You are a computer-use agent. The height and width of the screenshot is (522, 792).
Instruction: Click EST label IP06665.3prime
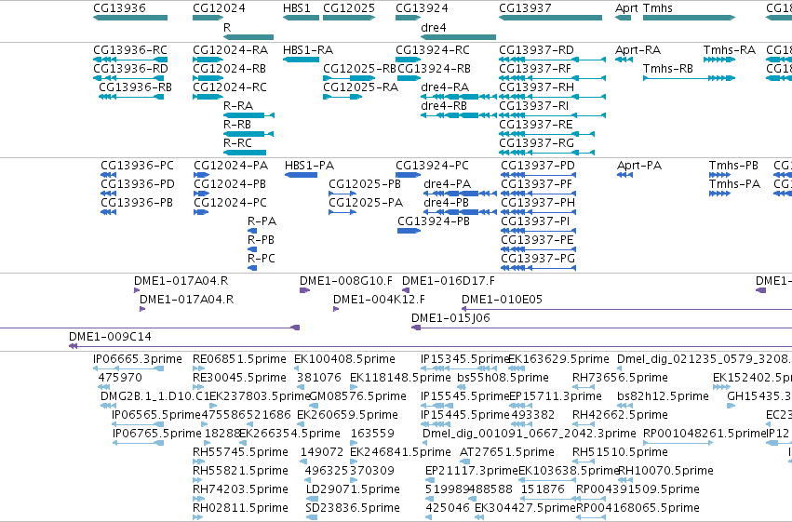click(x=138, y=359)
